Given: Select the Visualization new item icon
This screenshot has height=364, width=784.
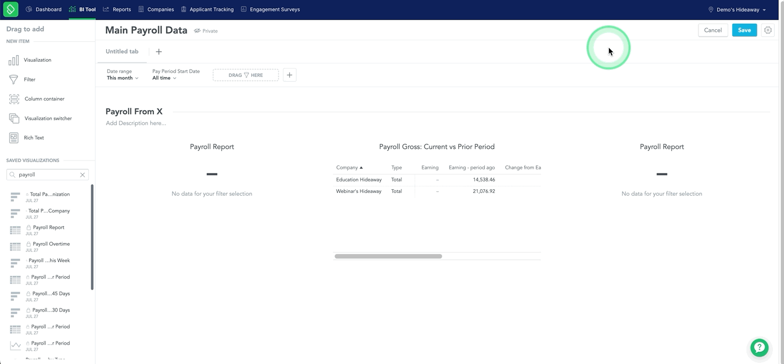Looking at the screenshot, I should tap(14, 60).
